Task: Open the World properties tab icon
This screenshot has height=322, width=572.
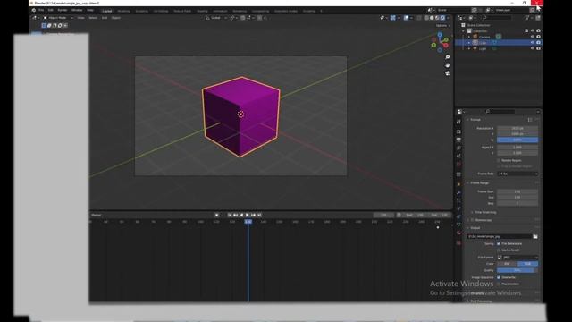Action: click(458, 164)
